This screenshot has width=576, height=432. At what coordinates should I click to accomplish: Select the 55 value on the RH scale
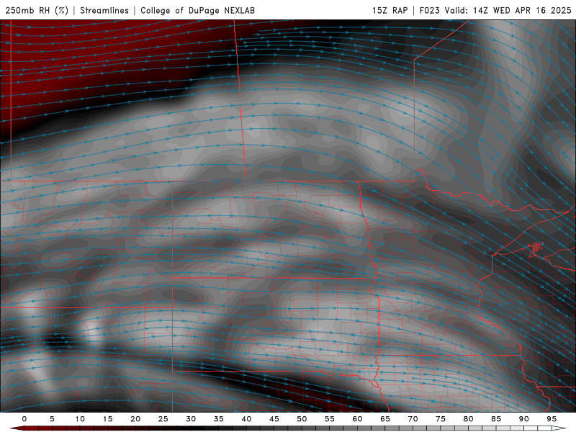point(329,419)
